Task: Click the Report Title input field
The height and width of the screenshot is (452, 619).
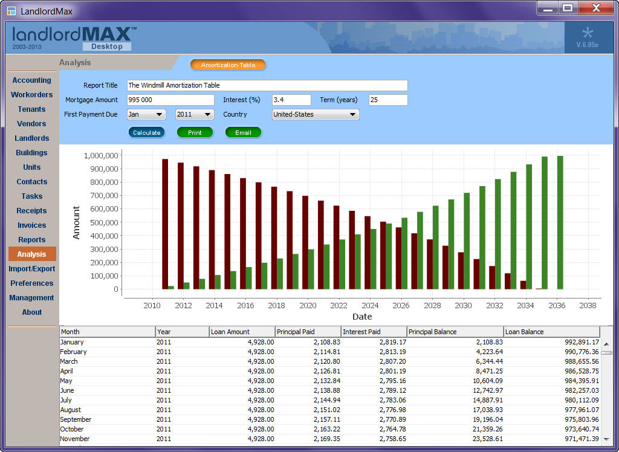Action: click(x=267, y=85)
